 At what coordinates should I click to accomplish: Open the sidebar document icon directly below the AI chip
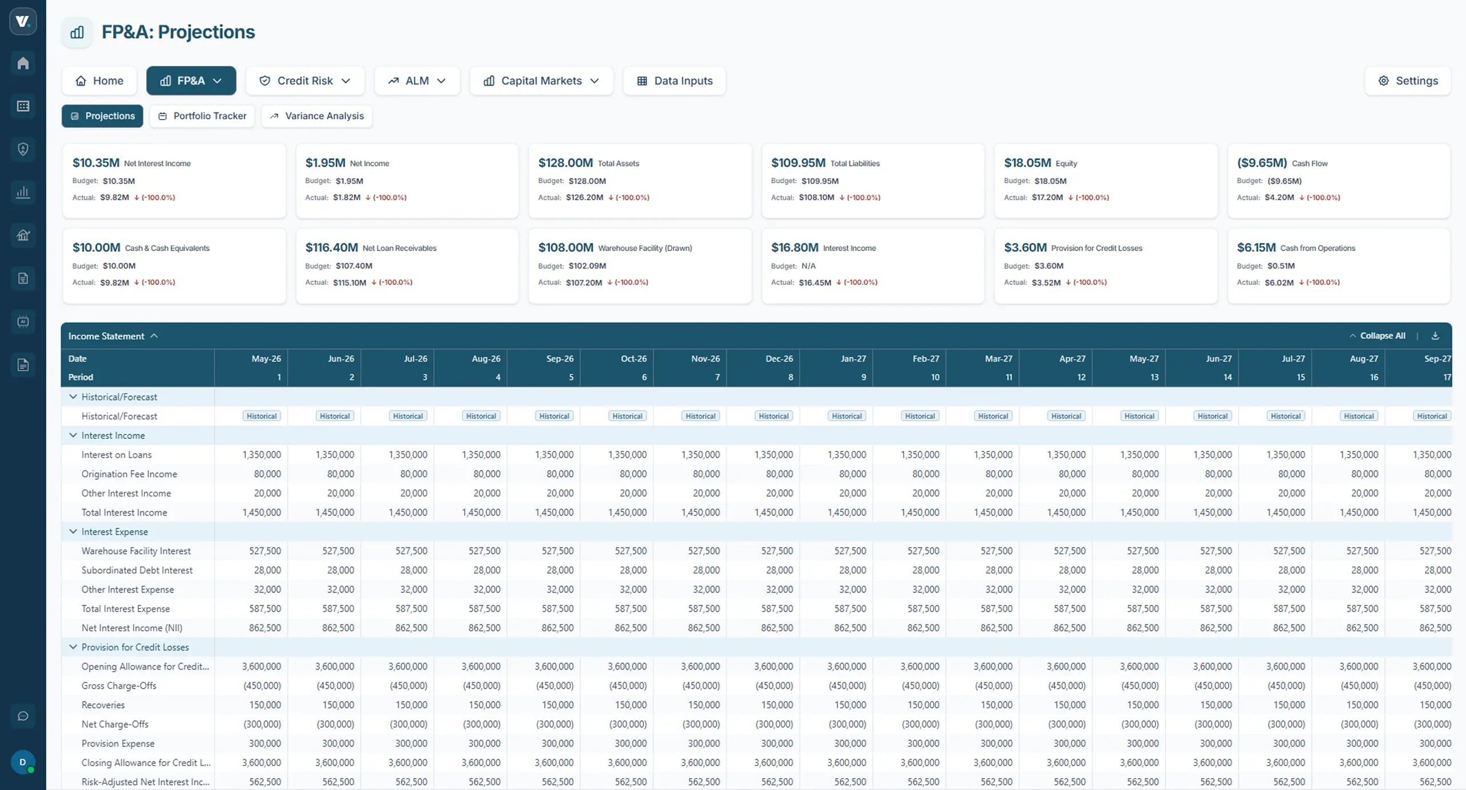pos(23,365)
